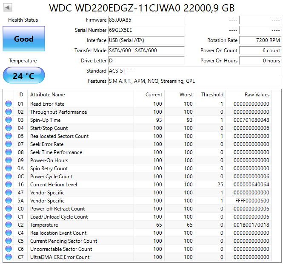Select raw value 000000640064 for Helium Level
The width and height of the screenshot is (283, 264).
(x=251, y=185)
